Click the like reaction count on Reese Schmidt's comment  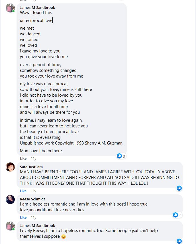coord(180,215)
